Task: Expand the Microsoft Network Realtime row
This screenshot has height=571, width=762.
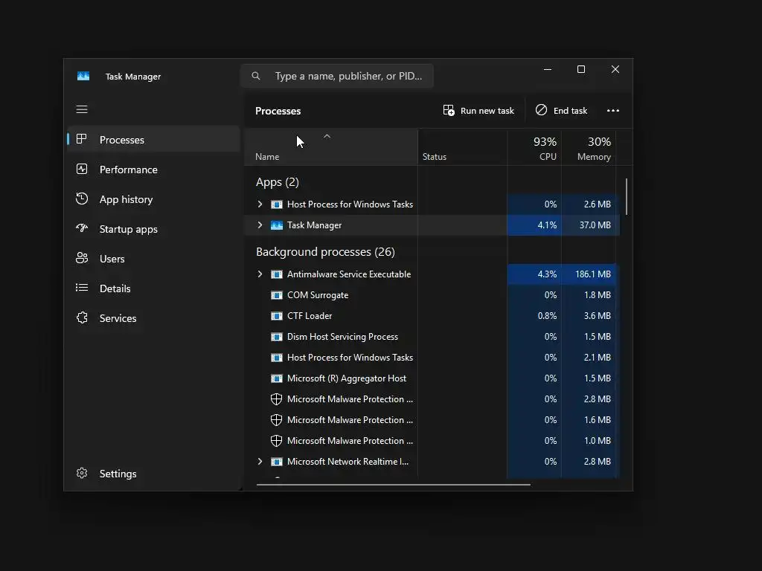Action: click(x=260, y=462)
